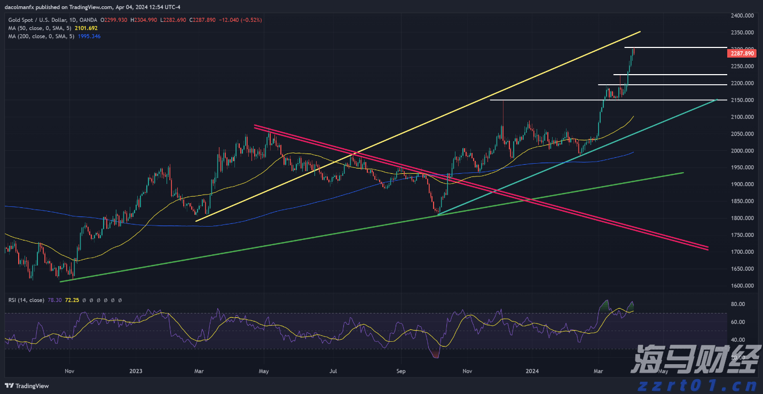
Task: Click the MA 200 indicator legend label
Action: click(39, 36)
